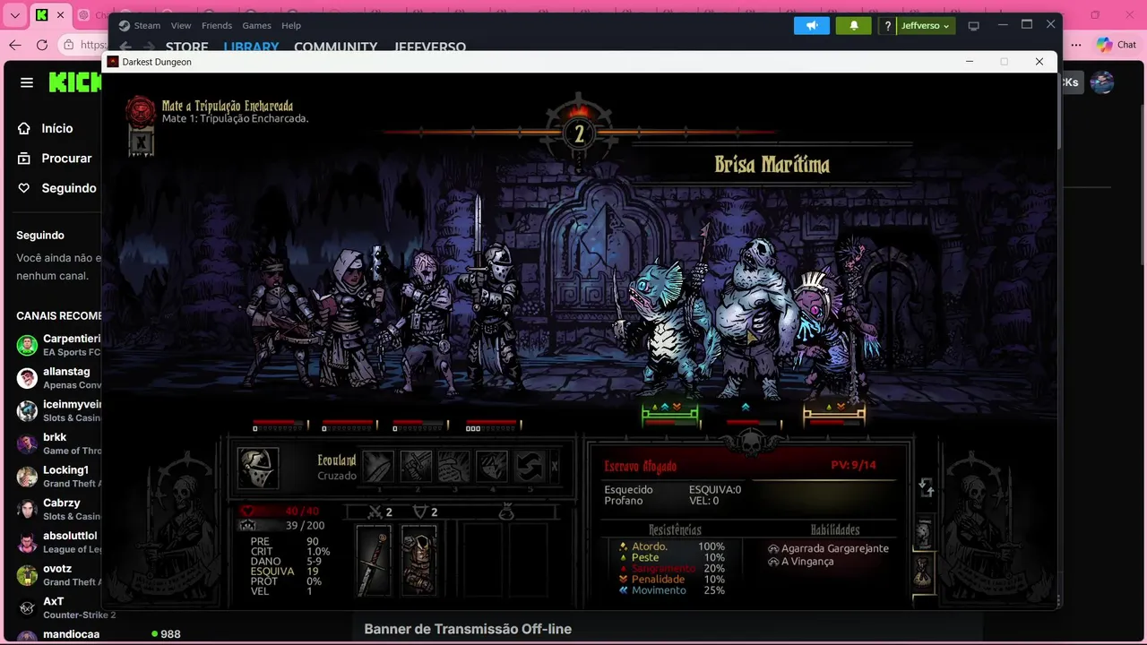Open the View menu in Steam
1147x645 pixels.
(x=181, y=25)
